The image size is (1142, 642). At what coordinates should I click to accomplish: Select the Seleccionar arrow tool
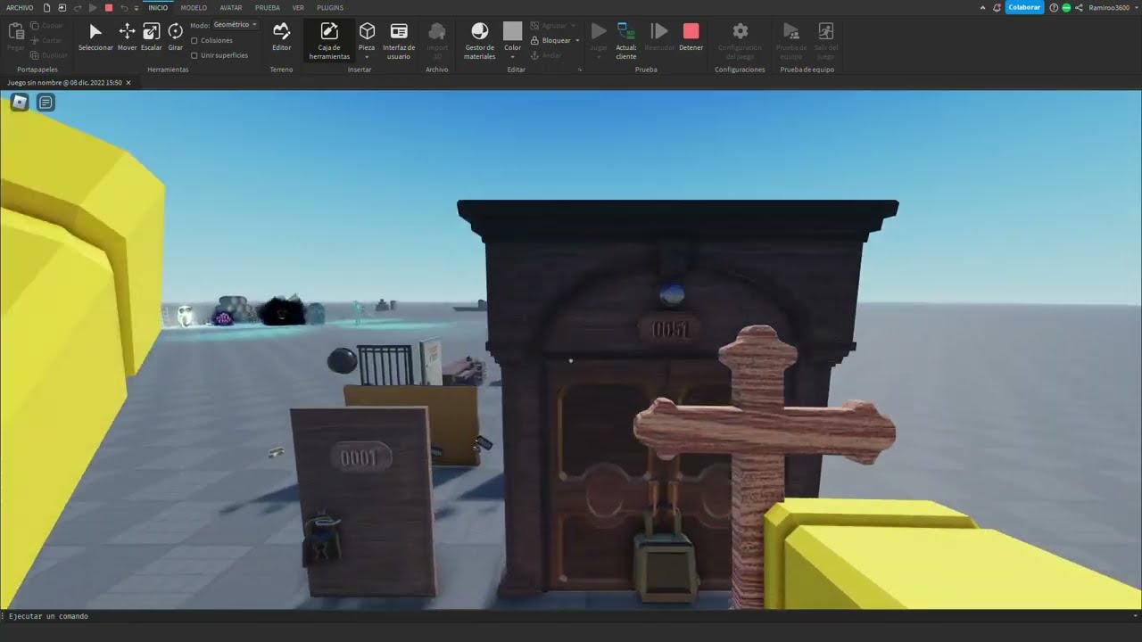(95, 37)
